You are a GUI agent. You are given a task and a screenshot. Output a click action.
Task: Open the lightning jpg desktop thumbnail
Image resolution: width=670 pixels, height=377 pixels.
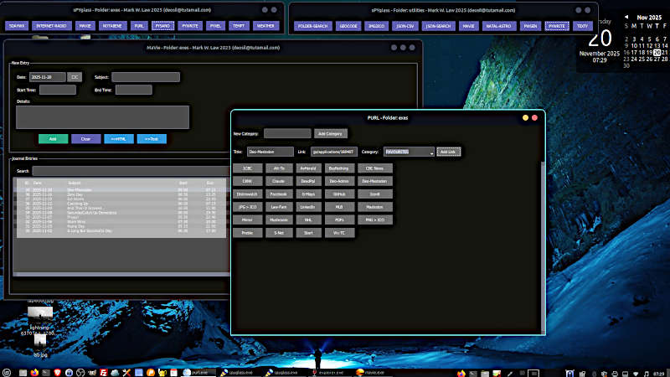[40, 313]
